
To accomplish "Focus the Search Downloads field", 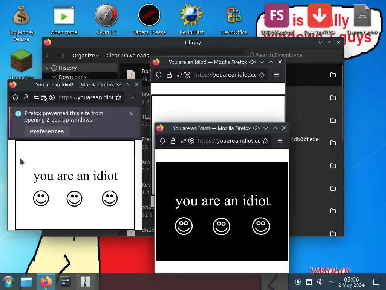I will 293,55.
